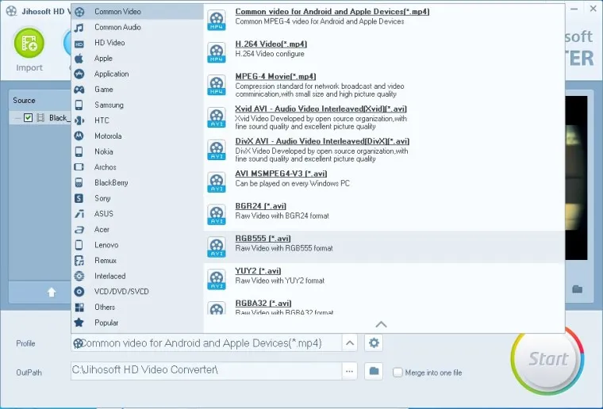This screenshot has width=603, height=409.
Task: Uncheck the Black_ source file checkbox
Action: (28, 117)
